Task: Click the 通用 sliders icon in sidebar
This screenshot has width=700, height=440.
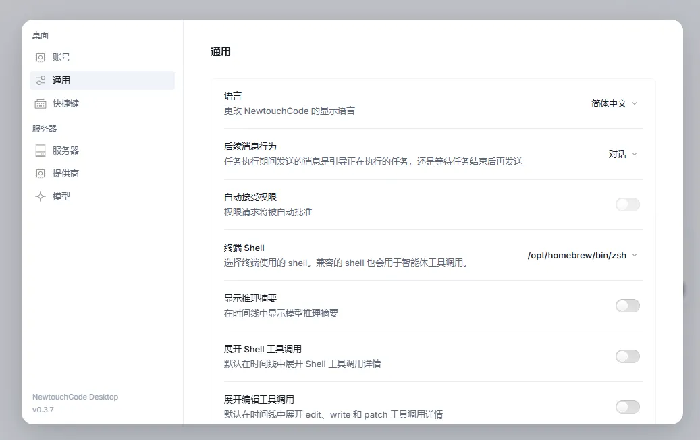Action: [x=41, y=80]
